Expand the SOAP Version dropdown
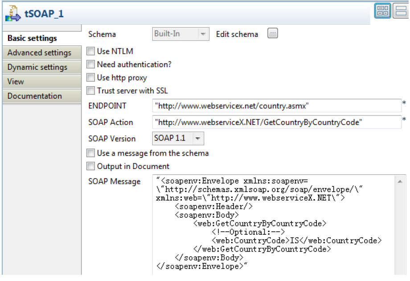The image size is (410, 281). pos(178,139)
